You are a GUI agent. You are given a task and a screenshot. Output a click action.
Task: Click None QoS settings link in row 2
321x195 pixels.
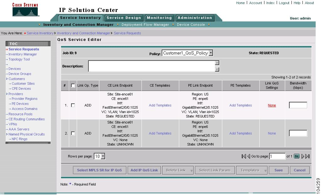[272, 133]
